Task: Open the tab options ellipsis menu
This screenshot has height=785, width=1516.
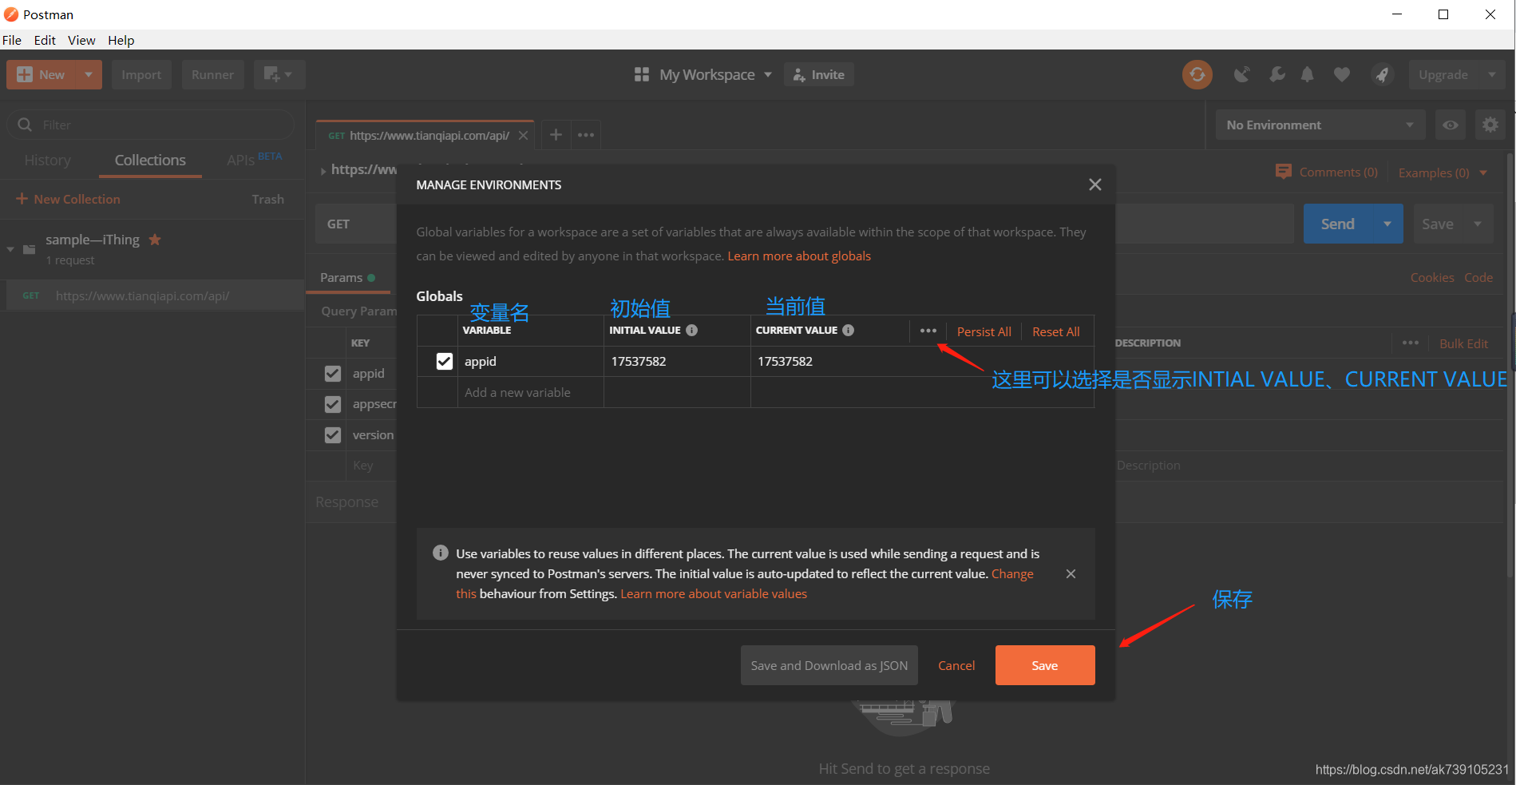Action: pyautogui.click(x=586, y=135)
